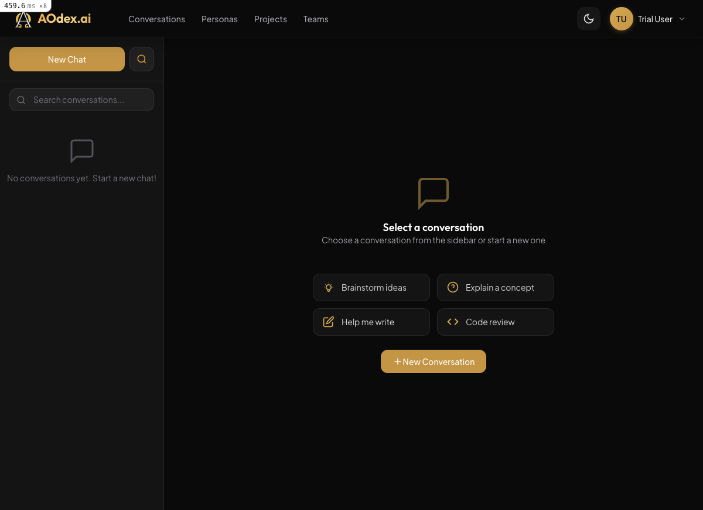
Task: Open the Trial User account dropdown
Action: pos(656,19)
